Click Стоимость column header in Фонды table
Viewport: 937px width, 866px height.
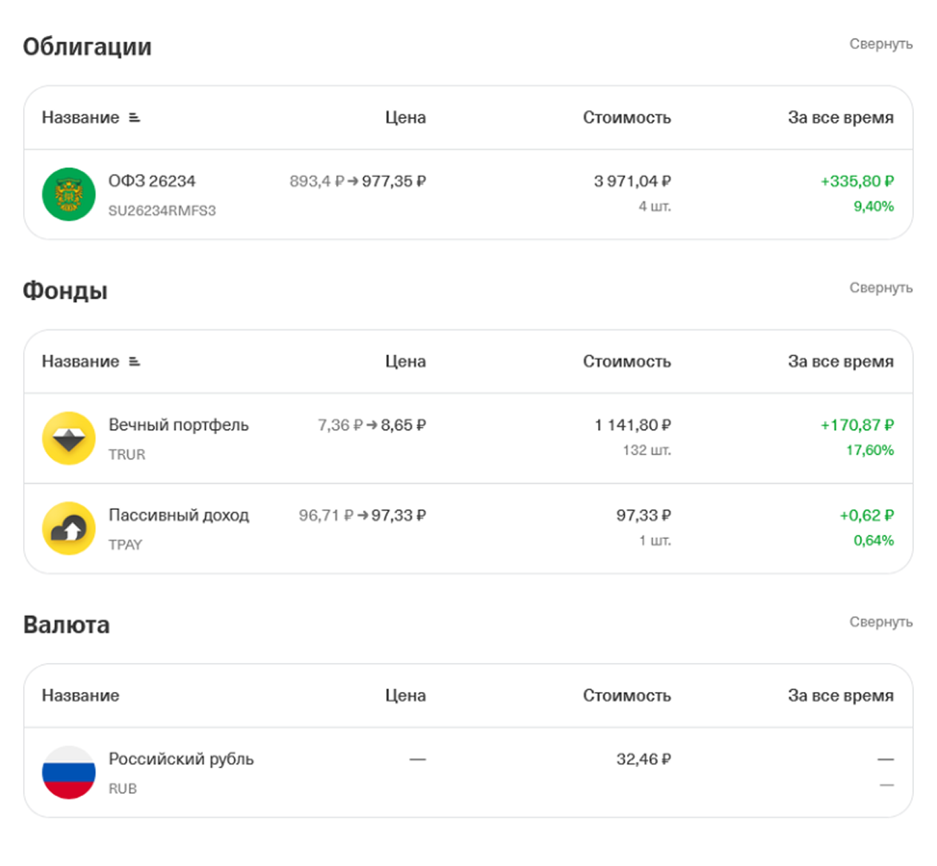point(627,361)
